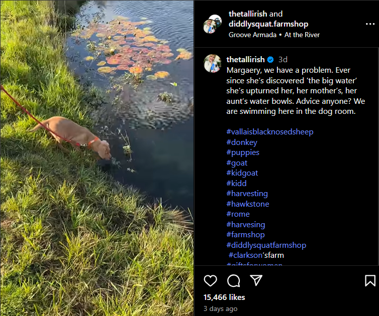Like the post with the heart icon
Viewport: 379px width, 316px height.
point(211,280)
